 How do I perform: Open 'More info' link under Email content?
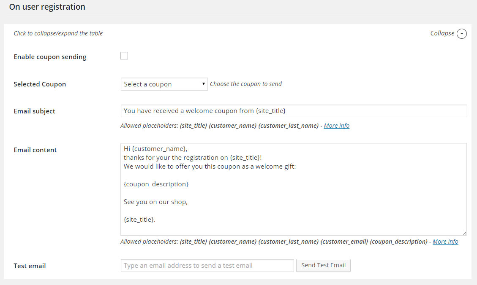tap(445, 242)
